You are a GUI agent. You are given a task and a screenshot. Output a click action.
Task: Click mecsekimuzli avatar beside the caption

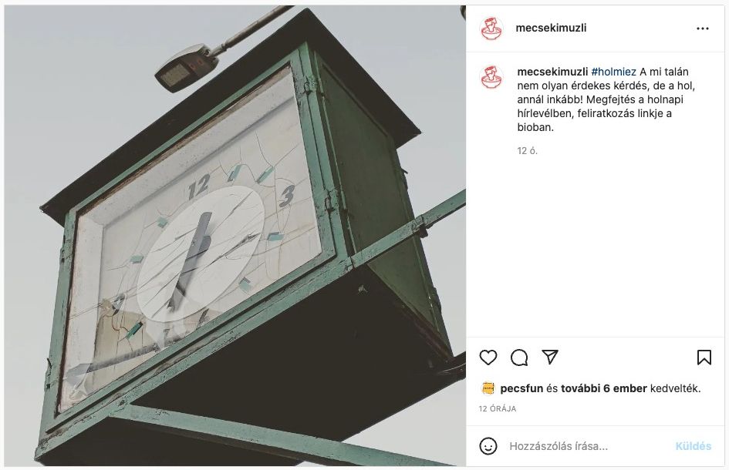pos(491,77)
